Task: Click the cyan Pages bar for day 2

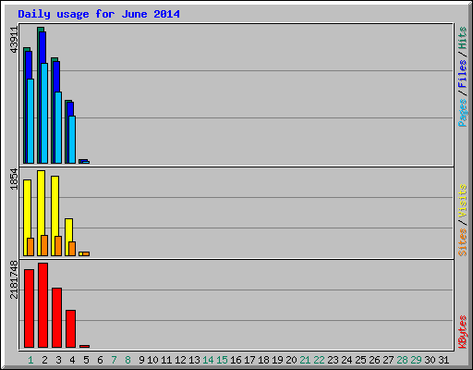Action: tap(44, 113)
